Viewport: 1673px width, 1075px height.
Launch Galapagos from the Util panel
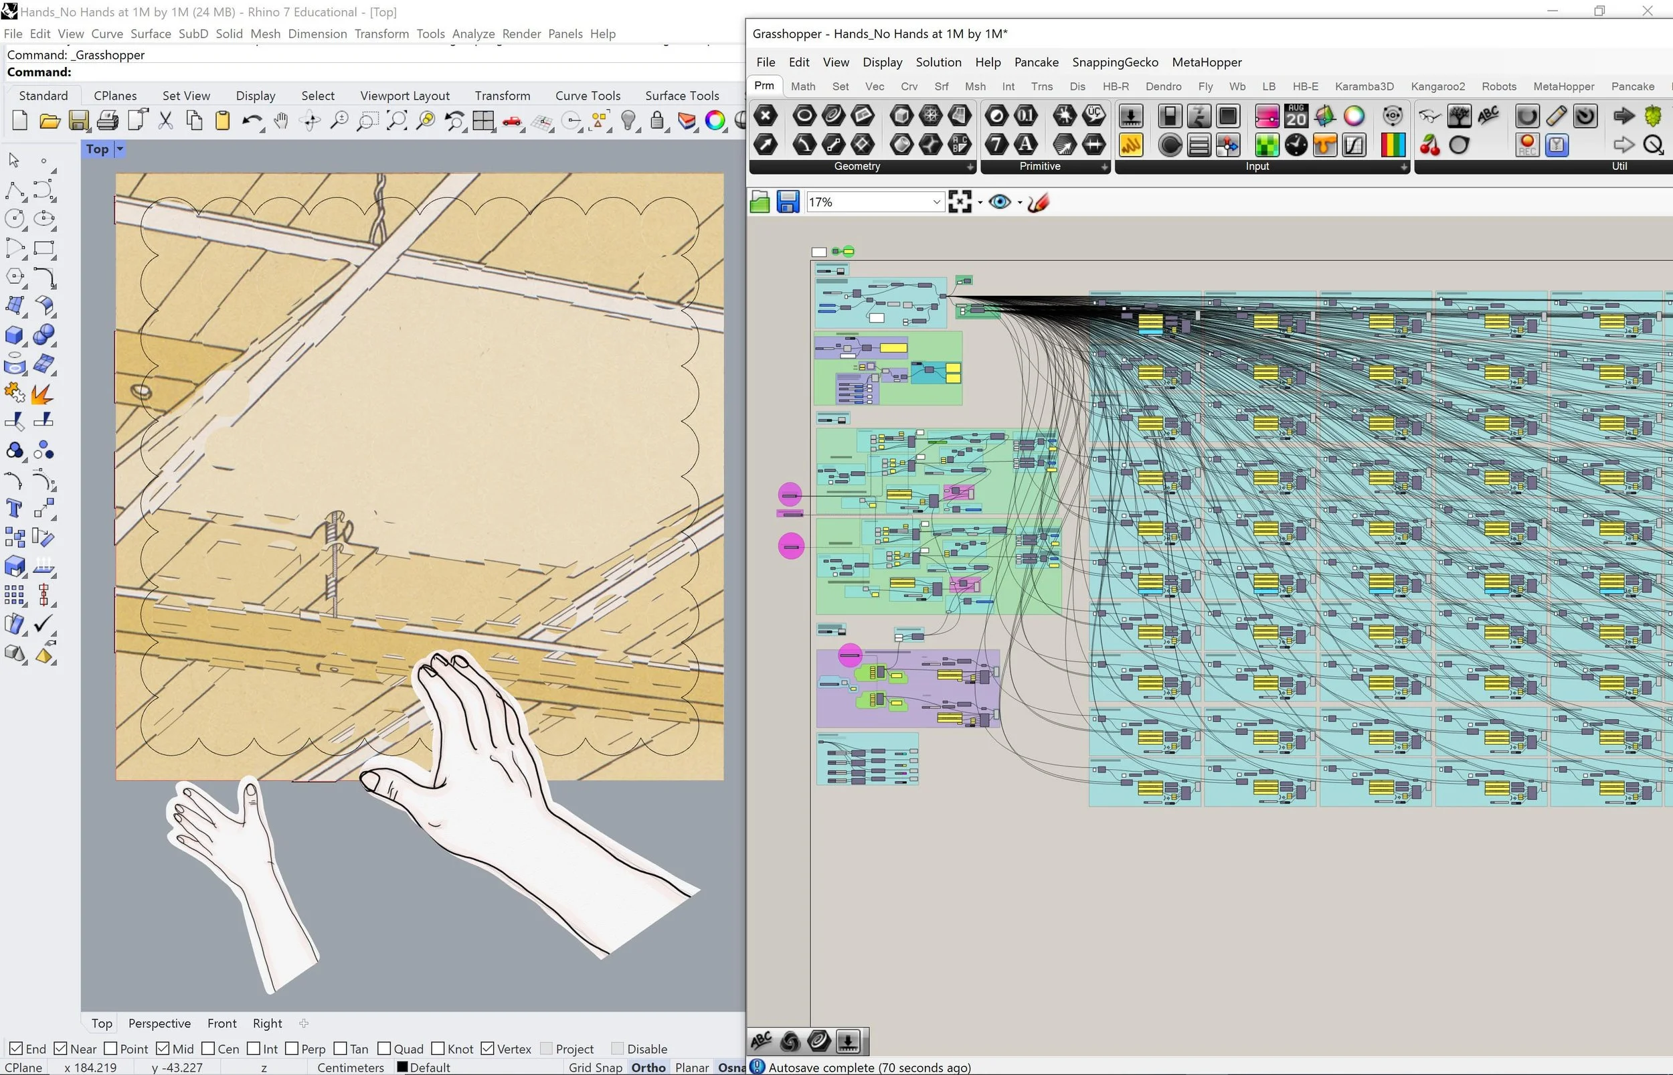coord(1654,116)
